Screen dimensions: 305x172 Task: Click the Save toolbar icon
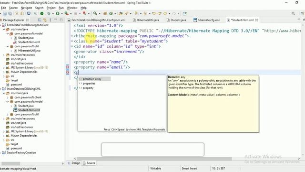pos(5,13)
